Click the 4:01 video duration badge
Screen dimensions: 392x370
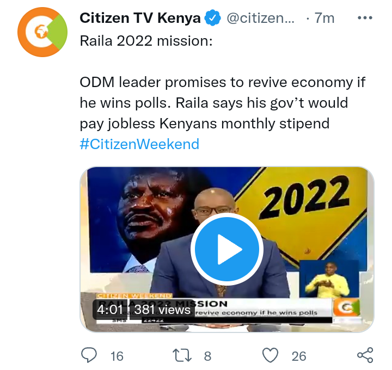click(x=110, y=310)
